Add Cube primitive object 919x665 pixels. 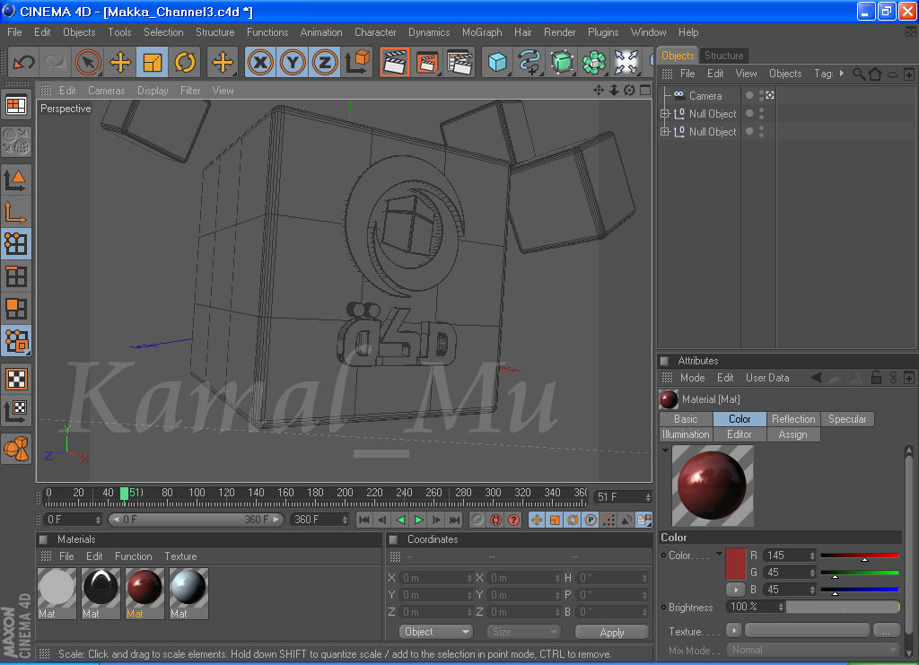click(497, 62)
